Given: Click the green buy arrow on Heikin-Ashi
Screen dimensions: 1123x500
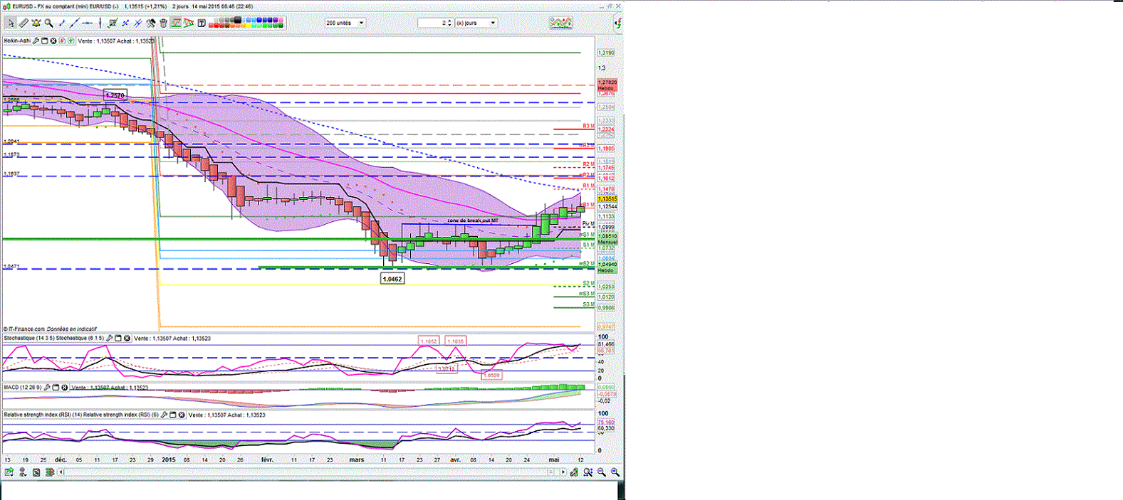Looking at the screenshot, I should [70, 41].
